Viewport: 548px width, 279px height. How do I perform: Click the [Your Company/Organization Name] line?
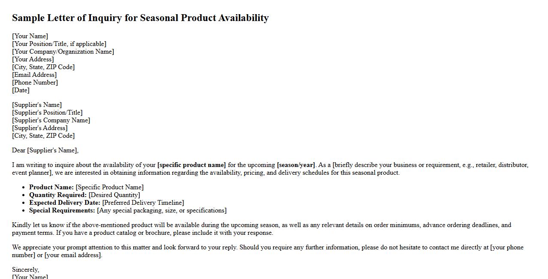pos(63,52)
